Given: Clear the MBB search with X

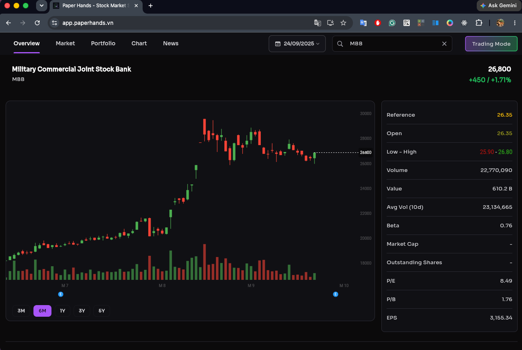Looking at the screenshot, I should tap(444, 44).
